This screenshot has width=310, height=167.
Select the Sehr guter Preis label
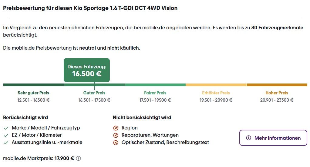pos(33,93)
